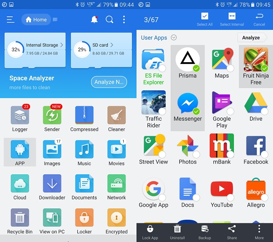Open the Images category
Screen dimensions: 273x242
point(52,153)
